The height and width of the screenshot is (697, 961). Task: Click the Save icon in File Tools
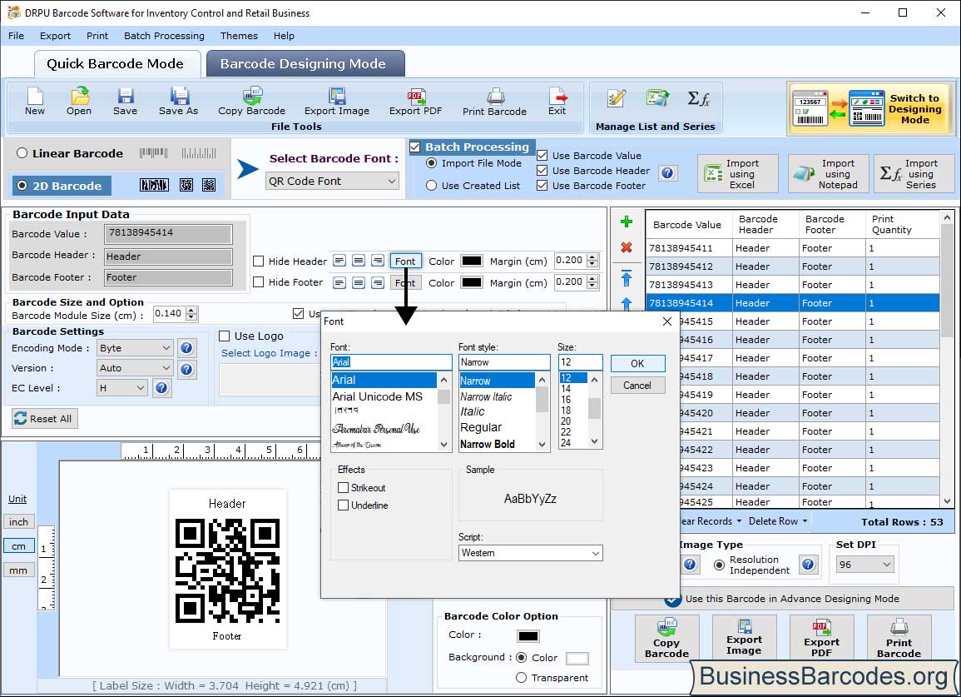[x=125, y=102]
